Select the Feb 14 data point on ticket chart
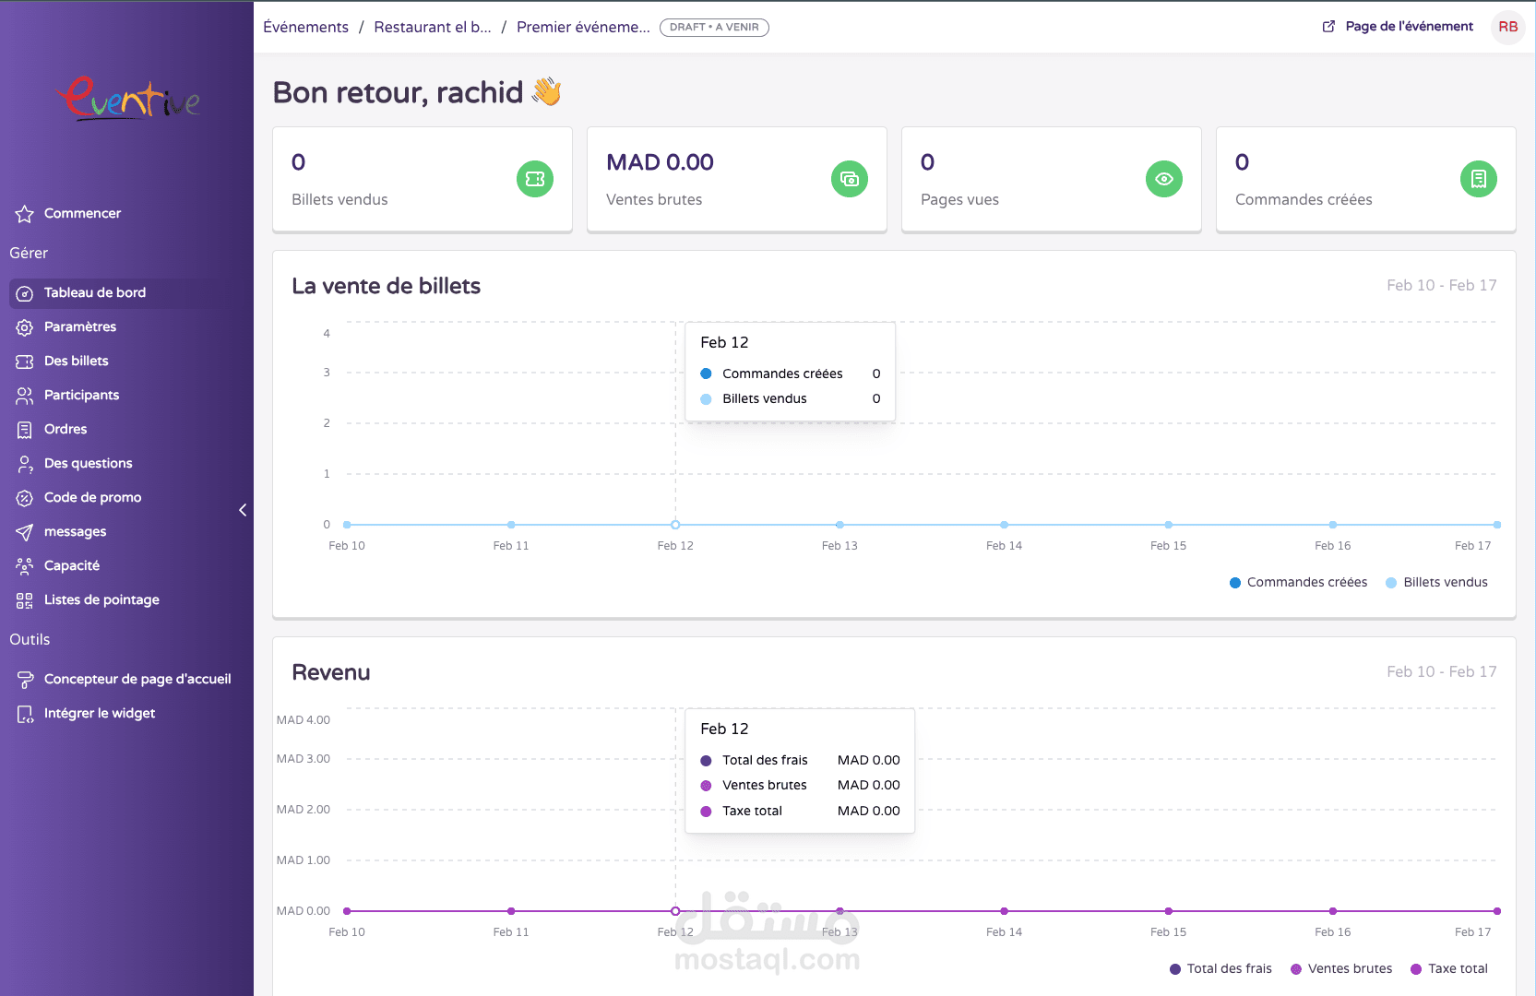The width and height of the screenshot is (1536, 996). click(1004, 525)
